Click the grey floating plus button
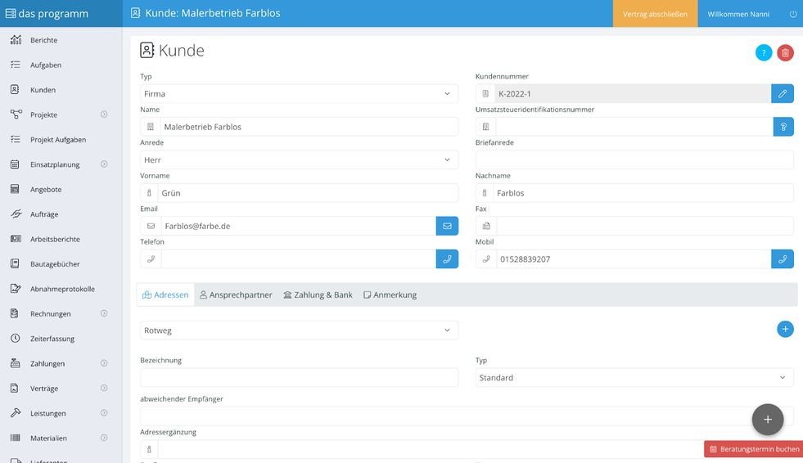 768,420
